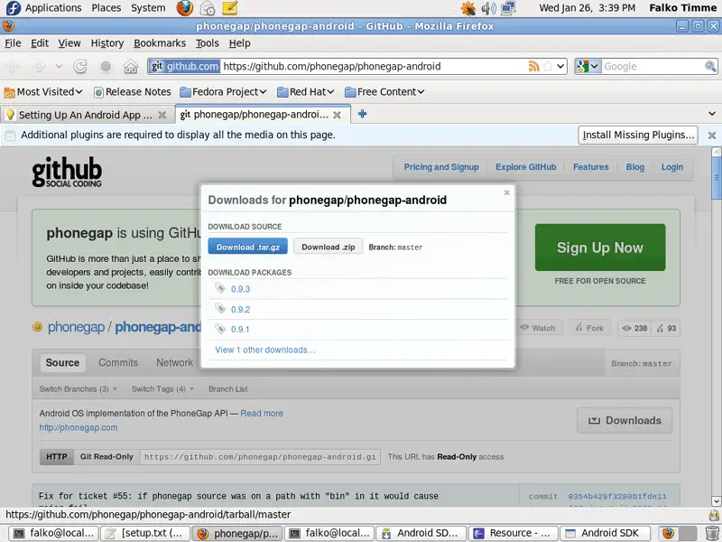Open the Tools menu
Screen dimensions: 722x542
click(x=208, y=43)
